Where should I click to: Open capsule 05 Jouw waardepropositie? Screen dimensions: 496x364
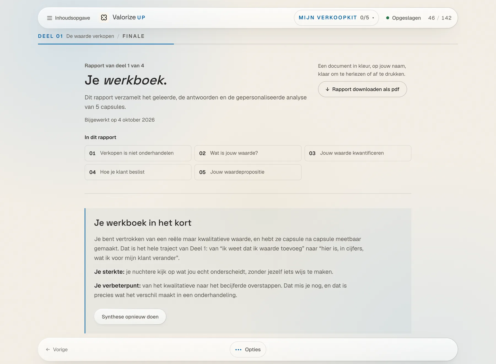pos(248,172)
